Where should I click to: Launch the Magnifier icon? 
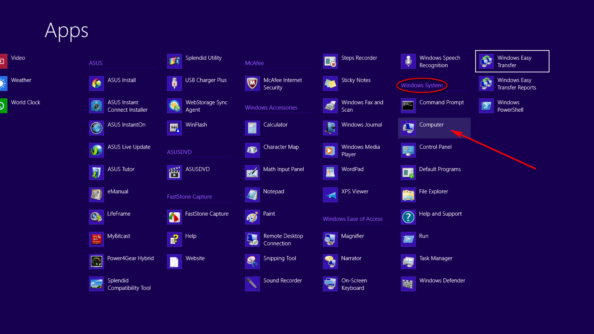[x=330, y=239]
